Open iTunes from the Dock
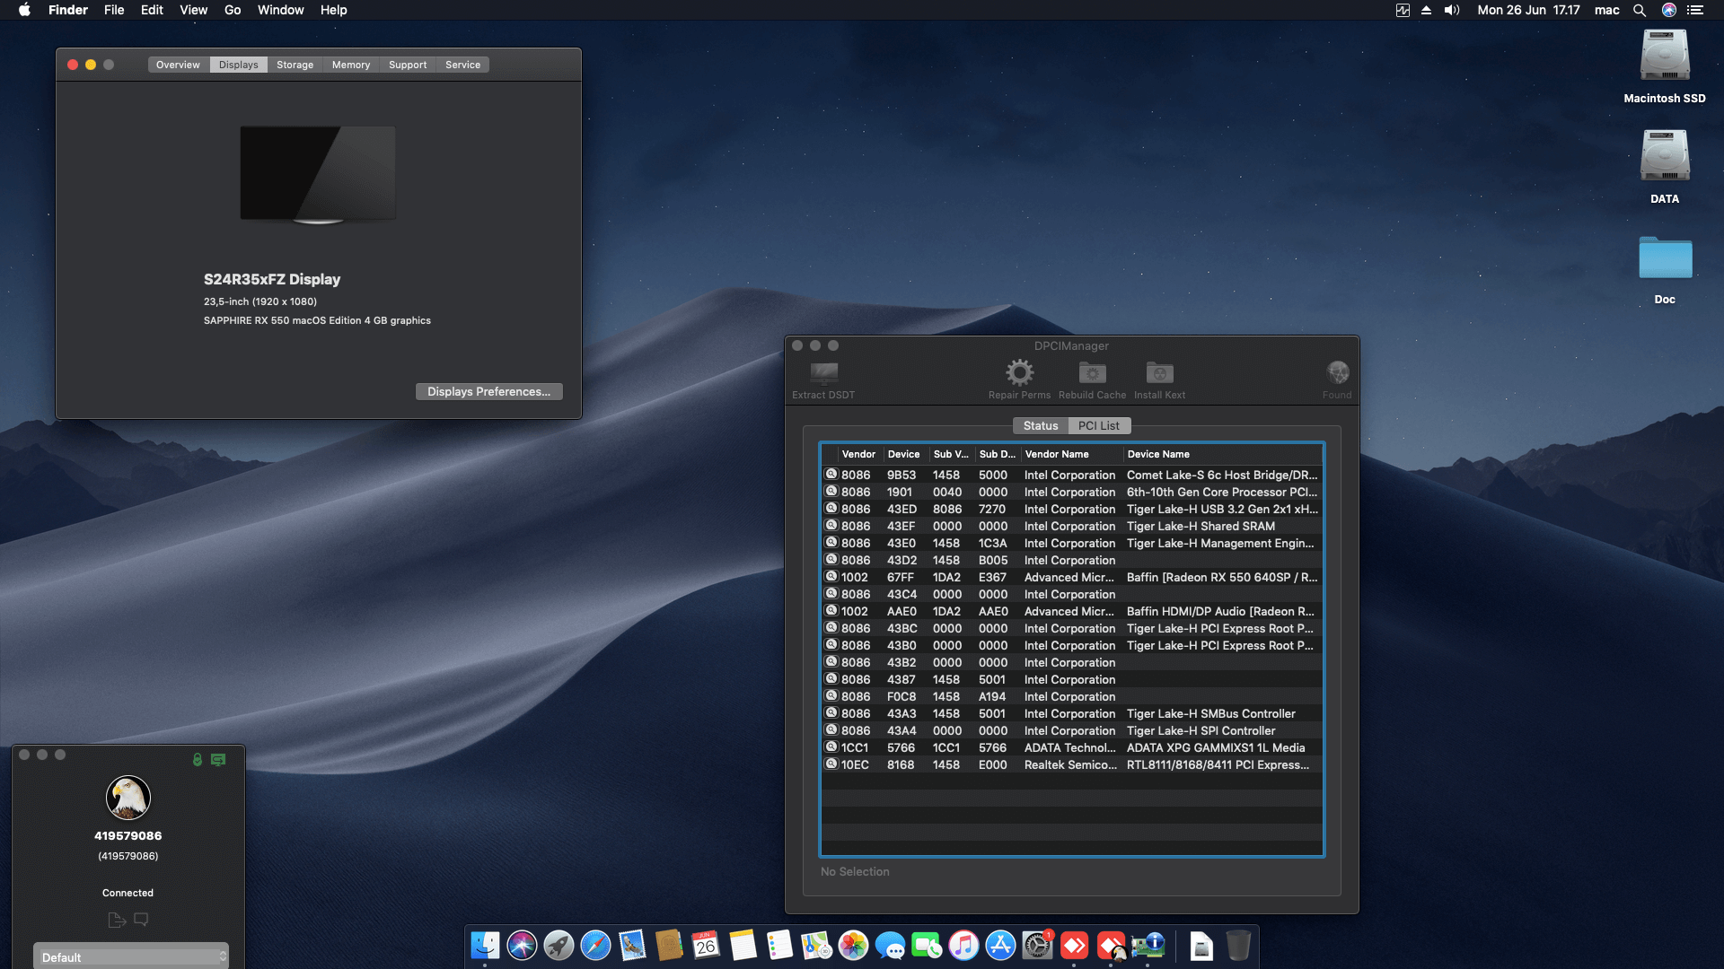The width and height of the screenshot is (1724, 969). coord(963,946)
